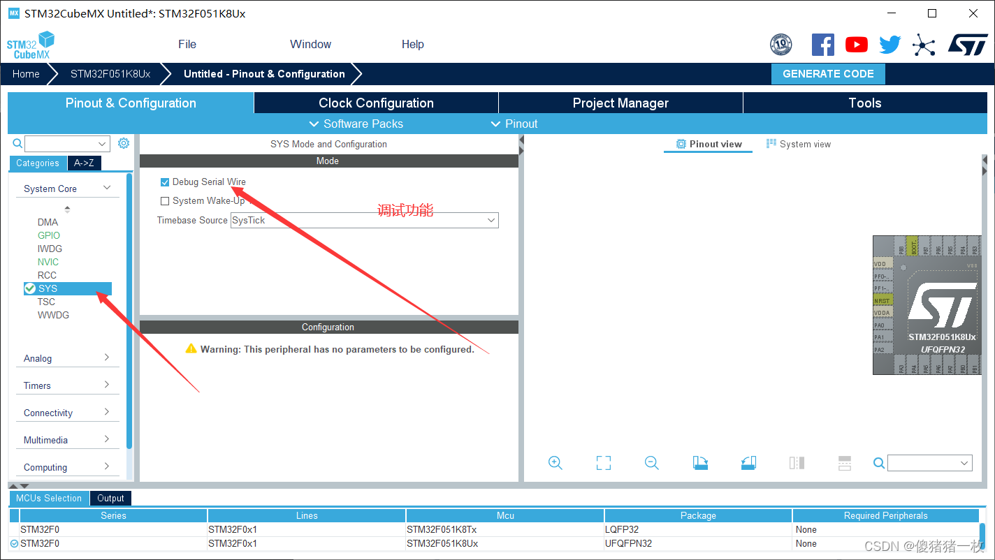
Task: Uncheck the Debug Serial Wire checkbox
Action: point(165,182)
